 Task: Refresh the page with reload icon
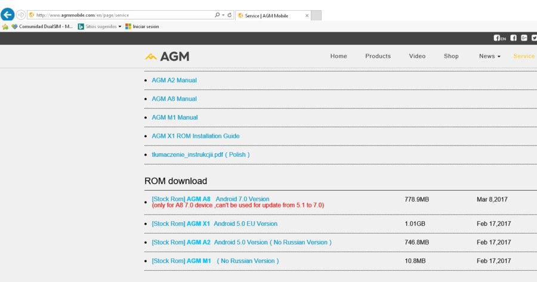tap(230, 15)
